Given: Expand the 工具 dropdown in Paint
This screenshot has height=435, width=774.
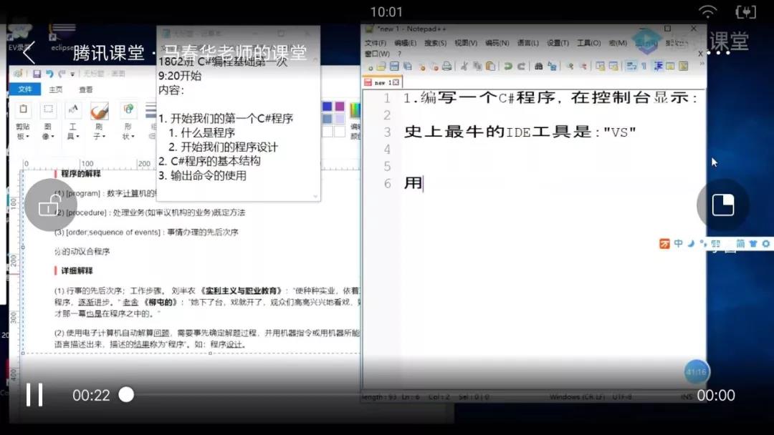Looking at the screenshot, I should [72, 132].
